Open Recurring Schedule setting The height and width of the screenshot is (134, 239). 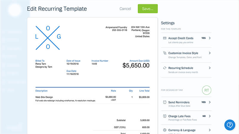coord(186,70)
